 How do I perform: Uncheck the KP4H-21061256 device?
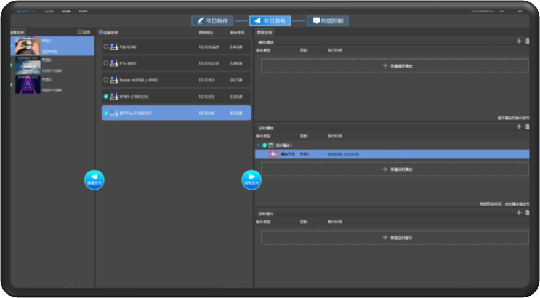pyautogui.click(x=106, y=97)
